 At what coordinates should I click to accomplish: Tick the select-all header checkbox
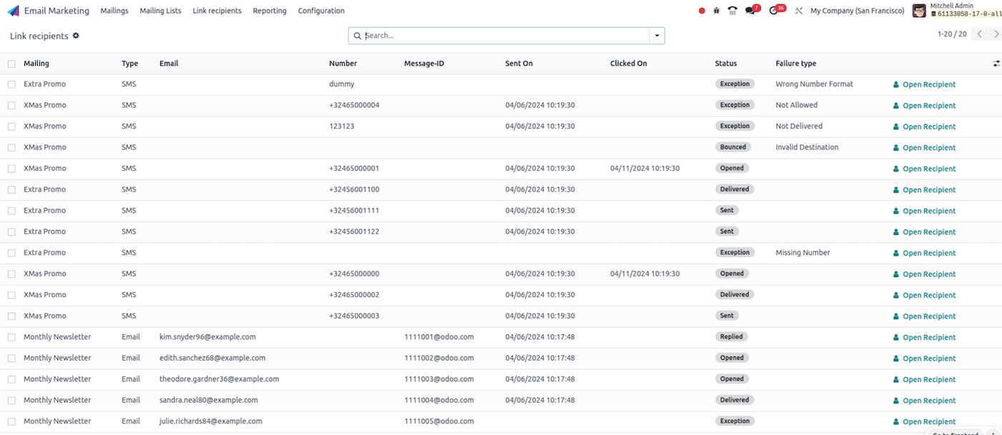11,64
